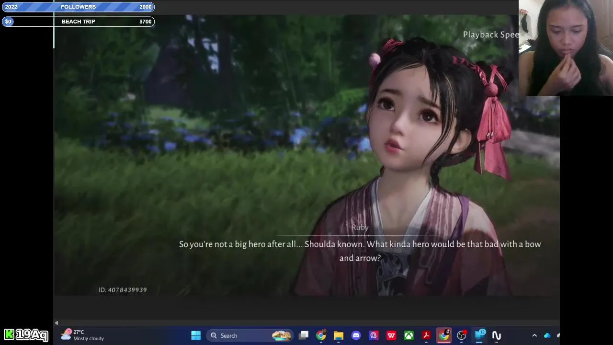Open the OneDrive cloud tray icon
This screenshot has width=613, height=345.
tap(547, 335)
